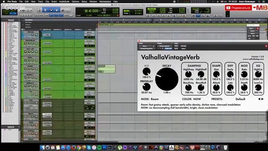The width and height of the screenshot is (268, 151).
Task: Click the MOD Depth knob
Action: (x=244, y=88)
